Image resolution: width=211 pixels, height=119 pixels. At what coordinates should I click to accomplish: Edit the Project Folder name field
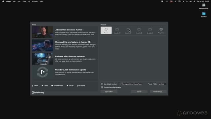162,84
